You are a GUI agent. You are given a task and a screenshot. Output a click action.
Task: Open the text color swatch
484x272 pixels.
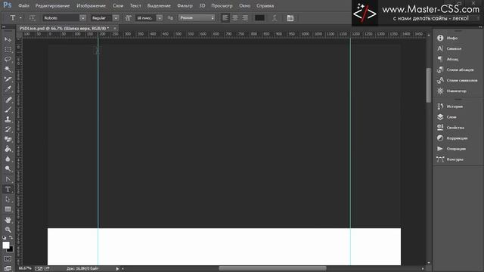259,18
